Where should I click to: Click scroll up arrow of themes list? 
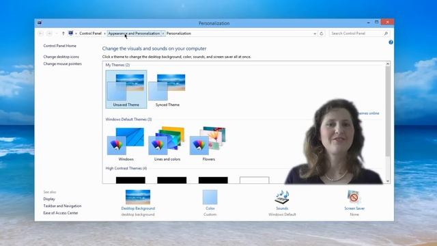pos(388,64)
